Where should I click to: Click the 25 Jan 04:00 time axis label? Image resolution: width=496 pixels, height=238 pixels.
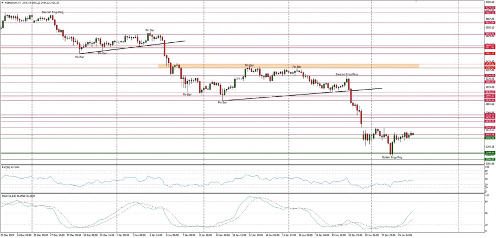406,235
